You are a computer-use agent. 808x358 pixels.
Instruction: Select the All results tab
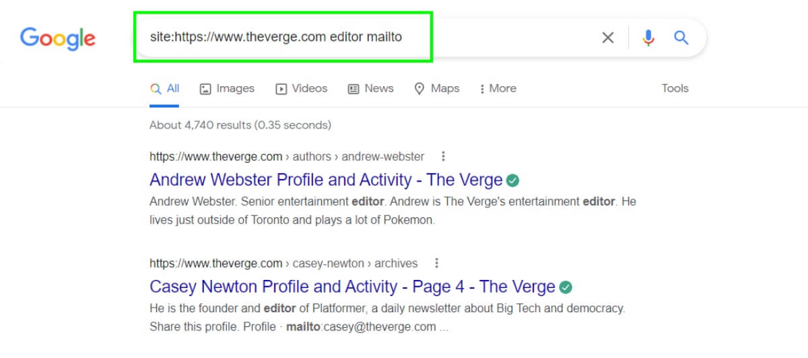pos(165,88)
